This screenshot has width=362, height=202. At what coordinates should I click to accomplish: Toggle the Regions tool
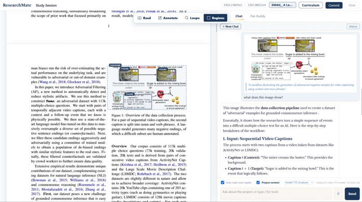[216, 18]
